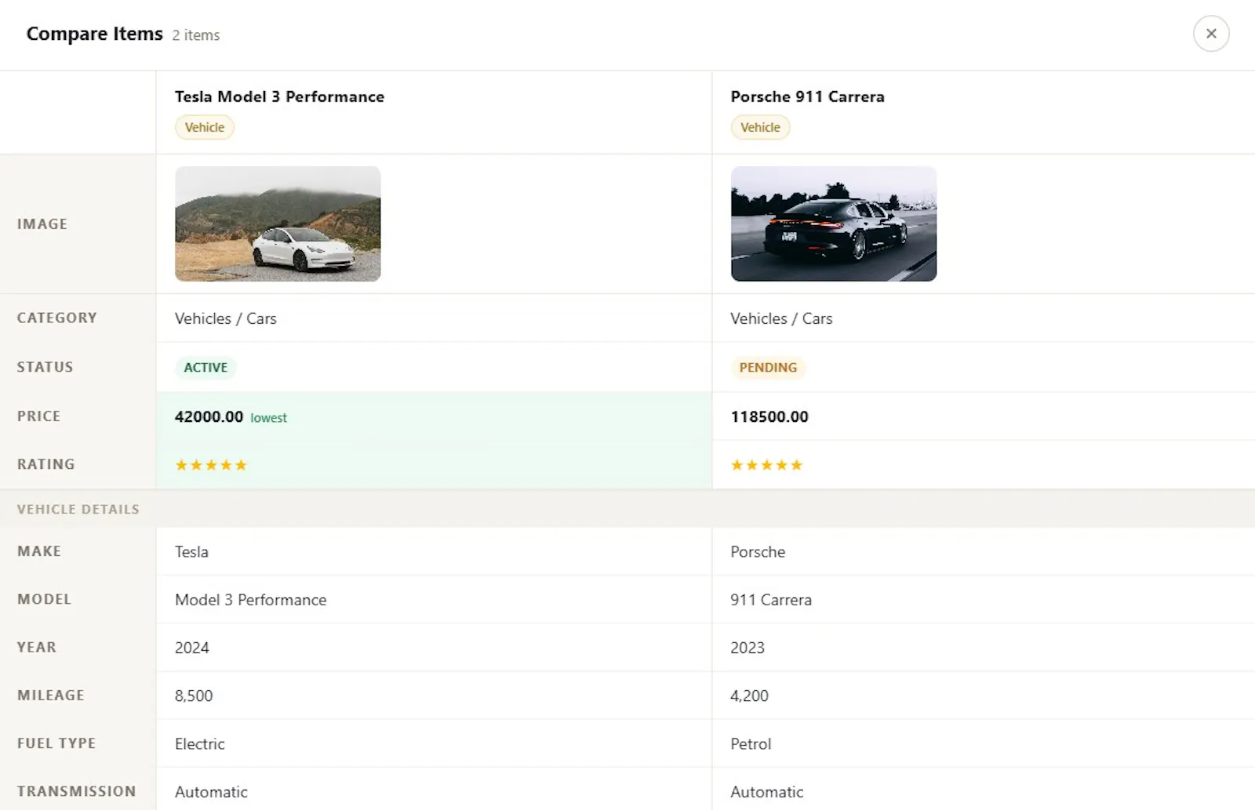Click the TRANSMISSION row label
Viewport: 1255px width, 810px height.
(77, 791)
